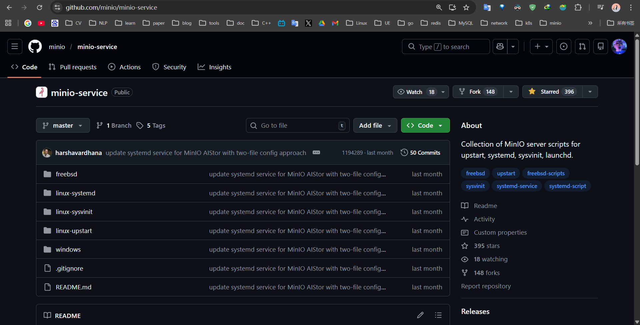Select the Code tab
640x325 pixels.
pyautogui.click(x=24, y=67)
